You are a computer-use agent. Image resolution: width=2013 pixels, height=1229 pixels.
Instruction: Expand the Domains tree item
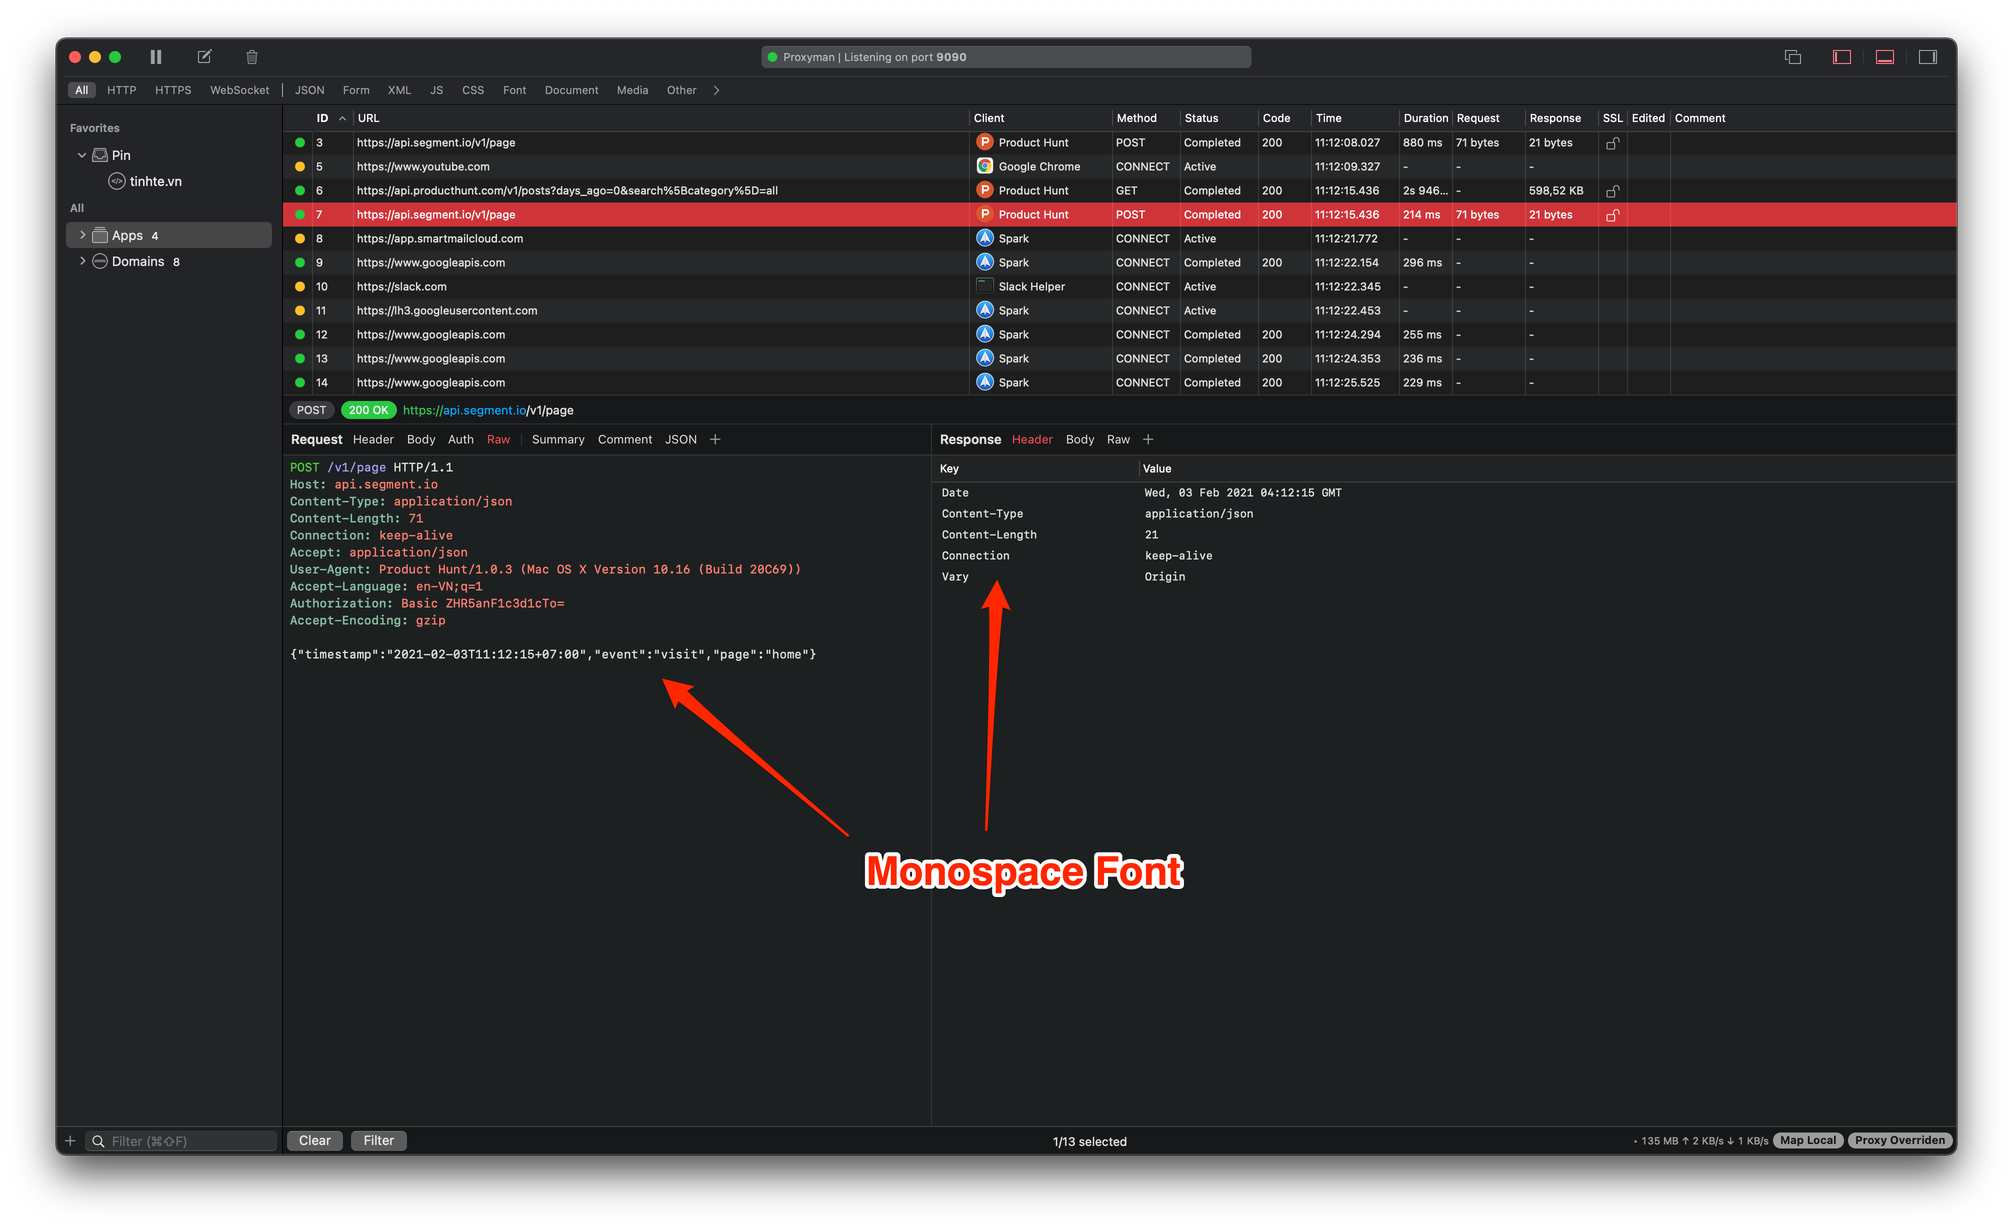click(82, 261)
